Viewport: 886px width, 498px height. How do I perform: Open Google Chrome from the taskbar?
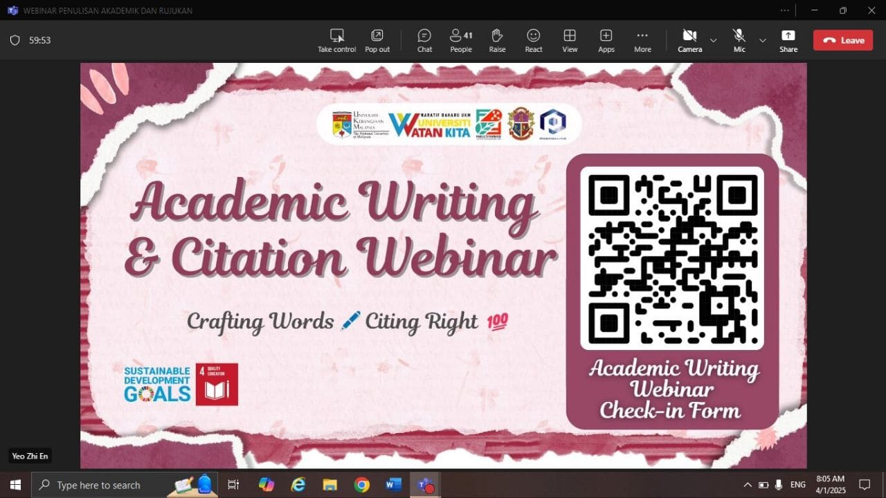click(x=361, y=485)
